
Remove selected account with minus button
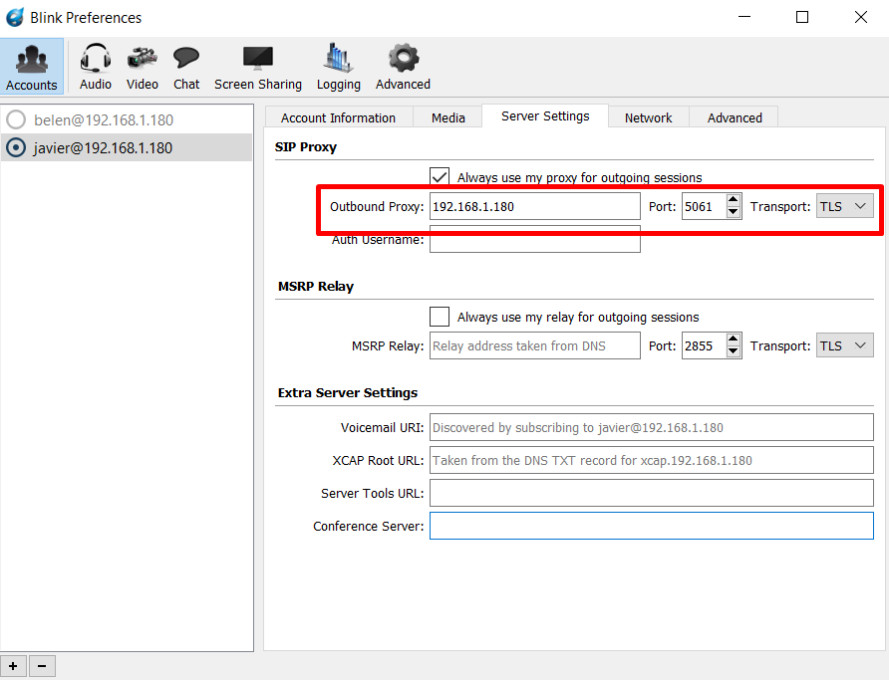[42, 666]
